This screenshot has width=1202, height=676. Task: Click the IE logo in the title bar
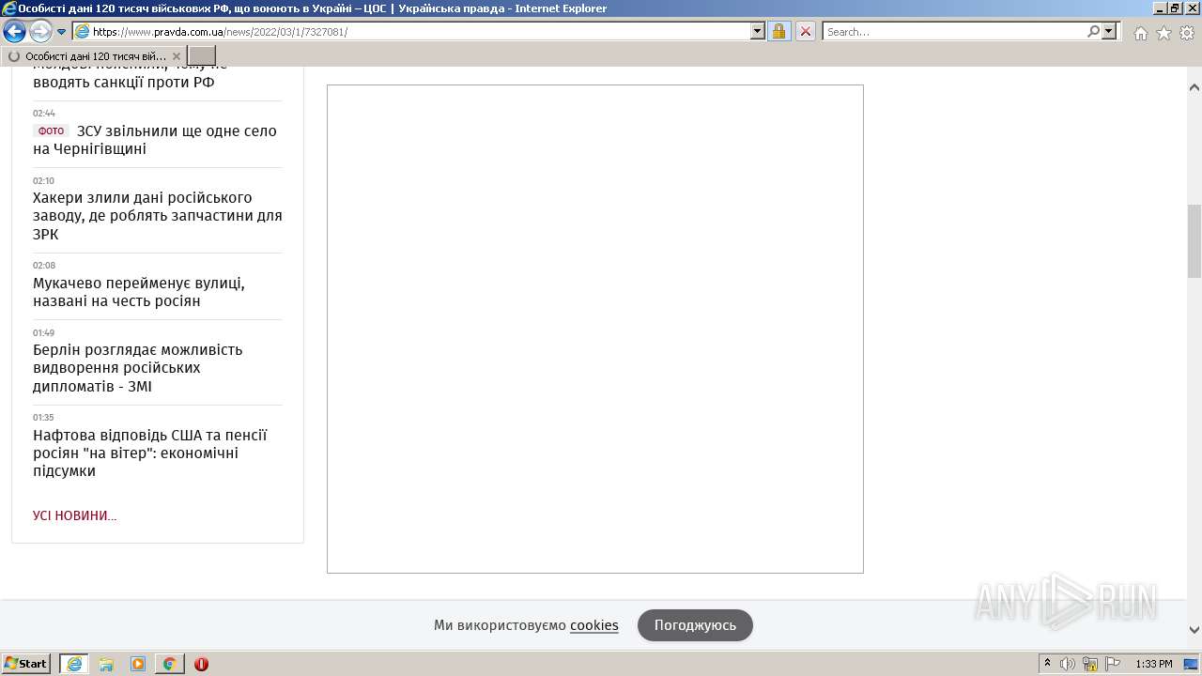click(8, 8)
